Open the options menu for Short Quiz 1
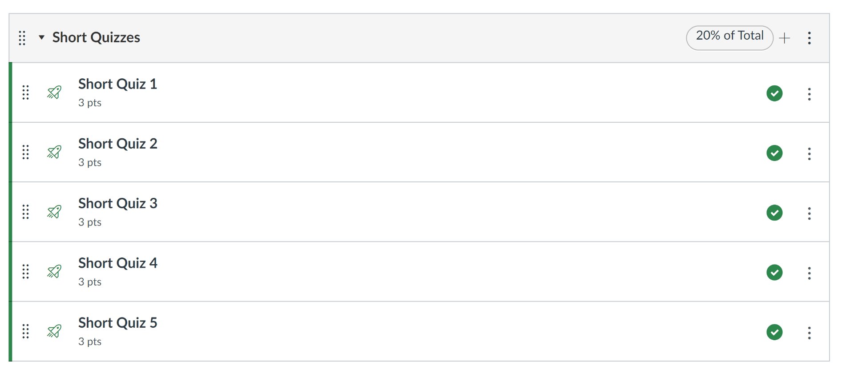Viewport: 854px width, 382px height. (809, 94)
